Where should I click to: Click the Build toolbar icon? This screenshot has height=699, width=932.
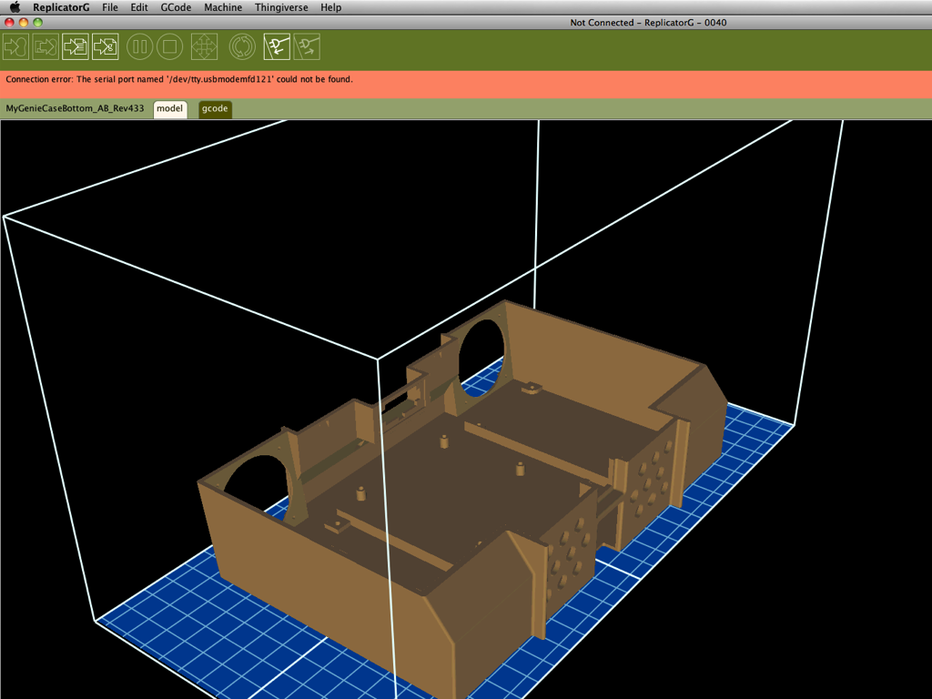pos(15,46)
